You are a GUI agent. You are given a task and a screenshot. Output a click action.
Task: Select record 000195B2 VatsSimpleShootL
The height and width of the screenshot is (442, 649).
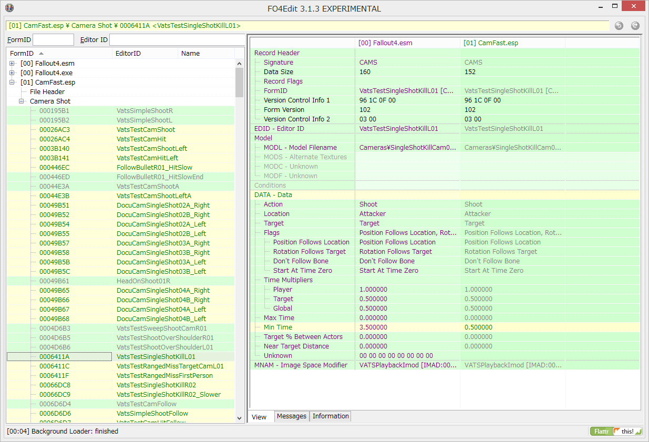[x=121, y=120]
